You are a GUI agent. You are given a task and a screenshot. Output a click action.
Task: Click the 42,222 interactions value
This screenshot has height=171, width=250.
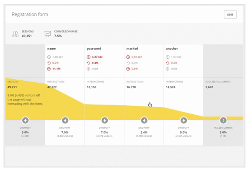[x=52, y=87]
